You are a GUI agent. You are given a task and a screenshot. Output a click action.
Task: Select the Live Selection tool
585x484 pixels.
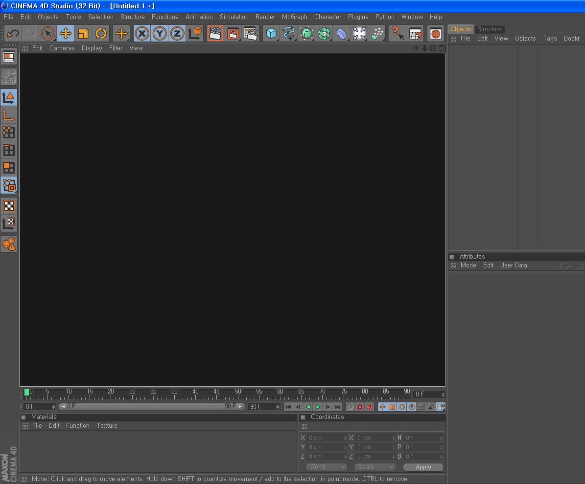(48, 34)
